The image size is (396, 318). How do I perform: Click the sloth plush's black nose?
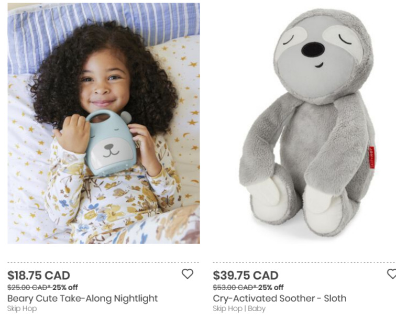[x=312, y=49]
